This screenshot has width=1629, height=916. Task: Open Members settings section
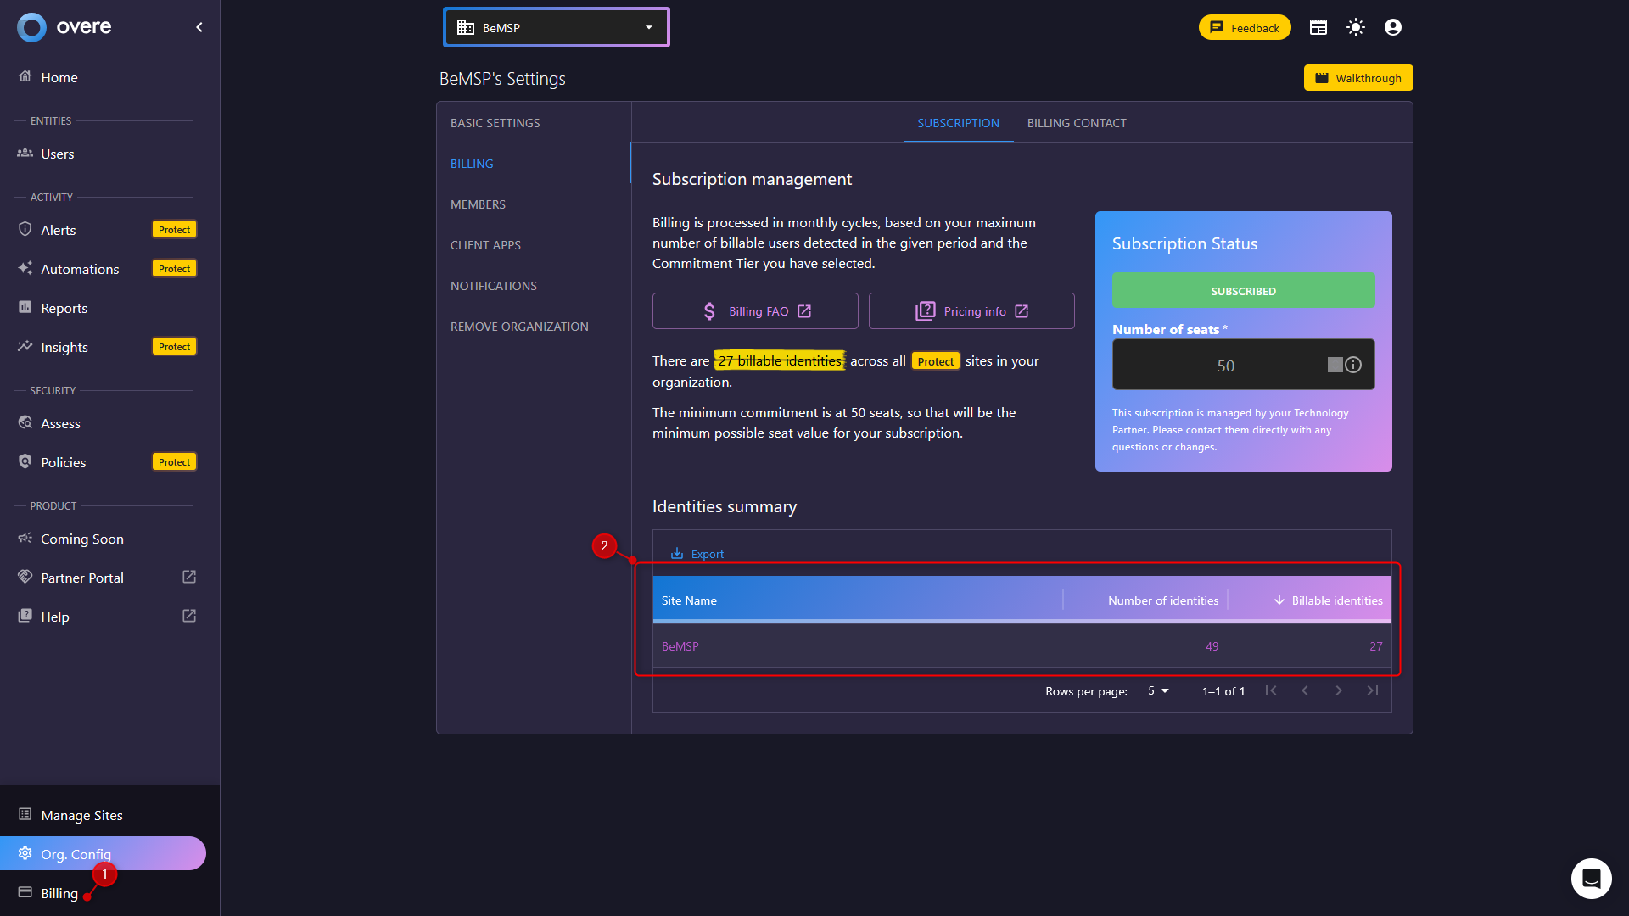478,204
